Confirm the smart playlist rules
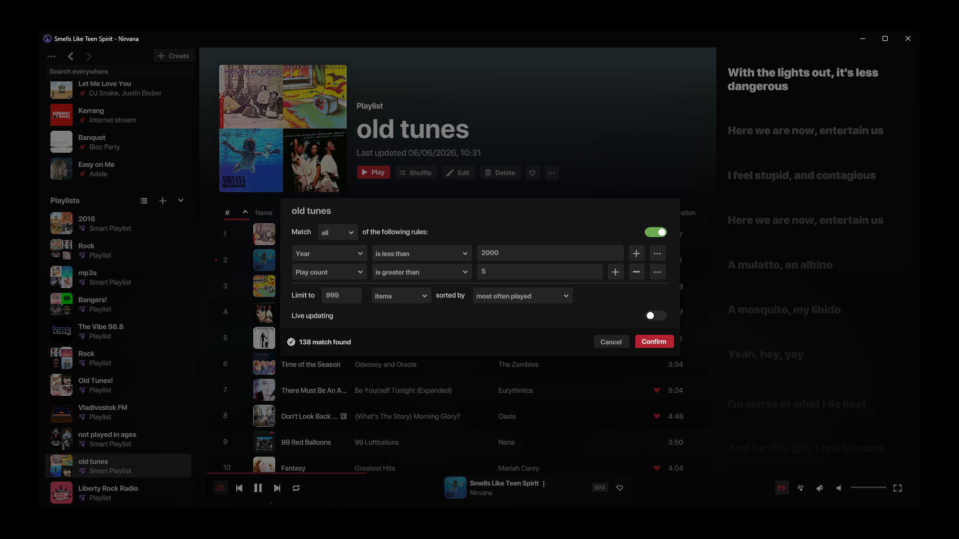This screenshot has width=959, height=539. (654, 341)
